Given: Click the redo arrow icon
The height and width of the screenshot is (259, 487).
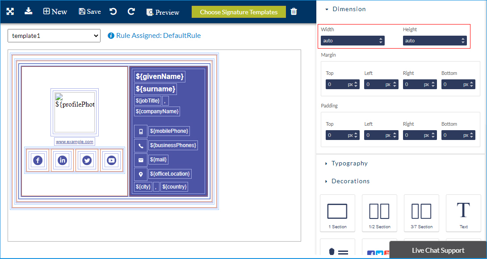Looking at the screenshot, I should (x=131, y=12).
